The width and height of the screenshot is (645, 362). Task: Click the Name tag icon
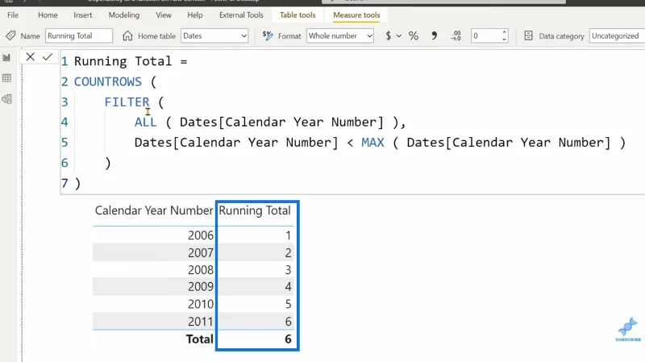pos(10,35)
